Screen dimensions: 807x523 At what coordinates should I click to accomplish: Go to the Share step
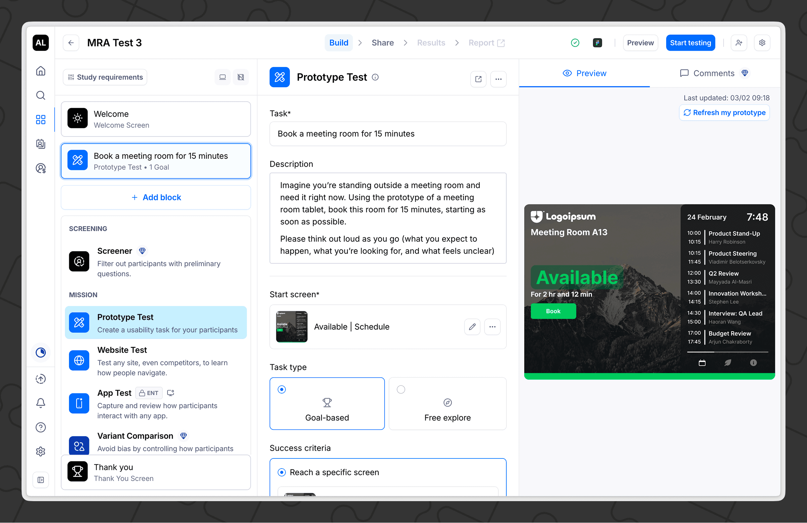[383, 43]
